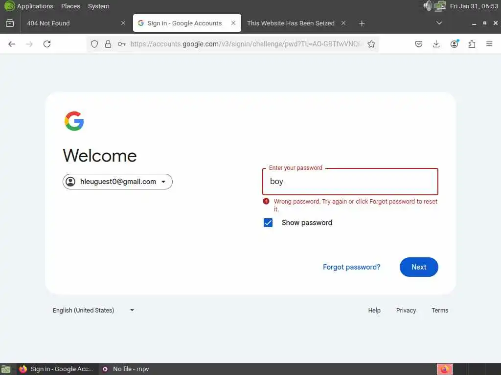Click the padlock site information icon

[x=108, y=44]
